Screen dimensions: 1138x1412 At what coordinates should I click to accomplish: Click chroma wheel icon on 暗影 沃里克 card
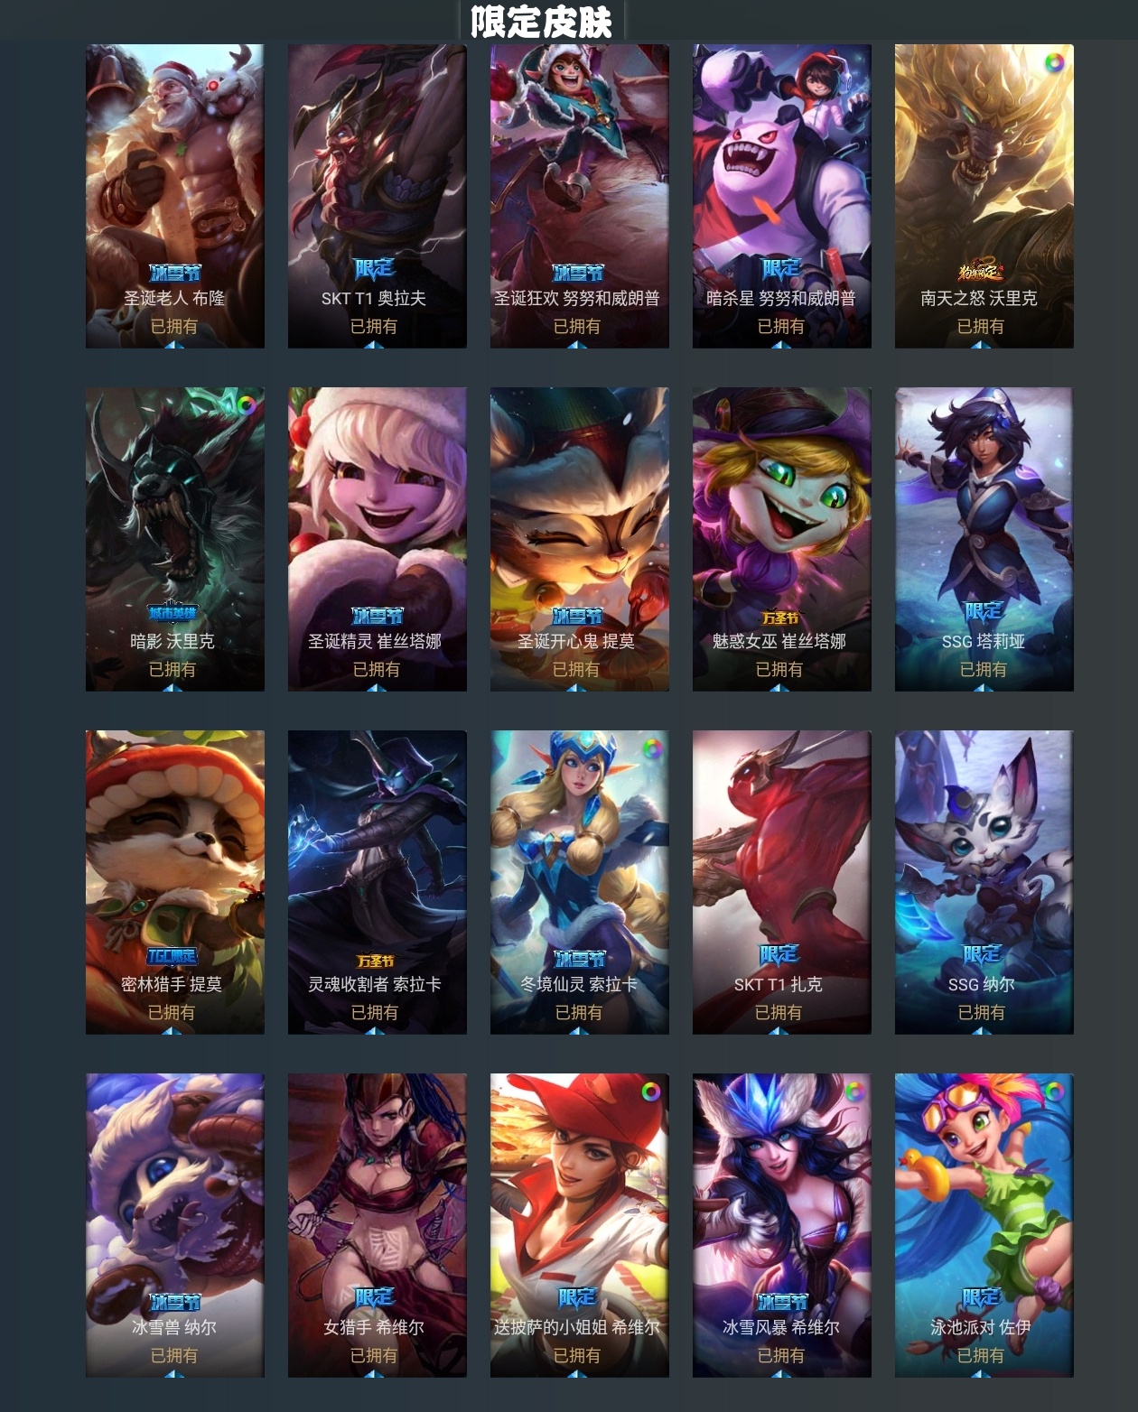(x=245, y=406)
